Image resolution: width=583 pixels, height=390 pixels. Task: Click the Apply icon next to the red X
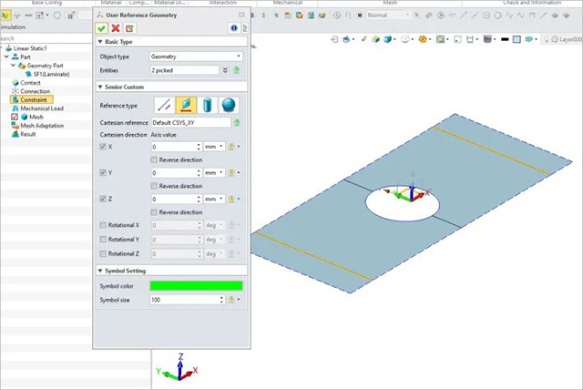pos(129,28)
